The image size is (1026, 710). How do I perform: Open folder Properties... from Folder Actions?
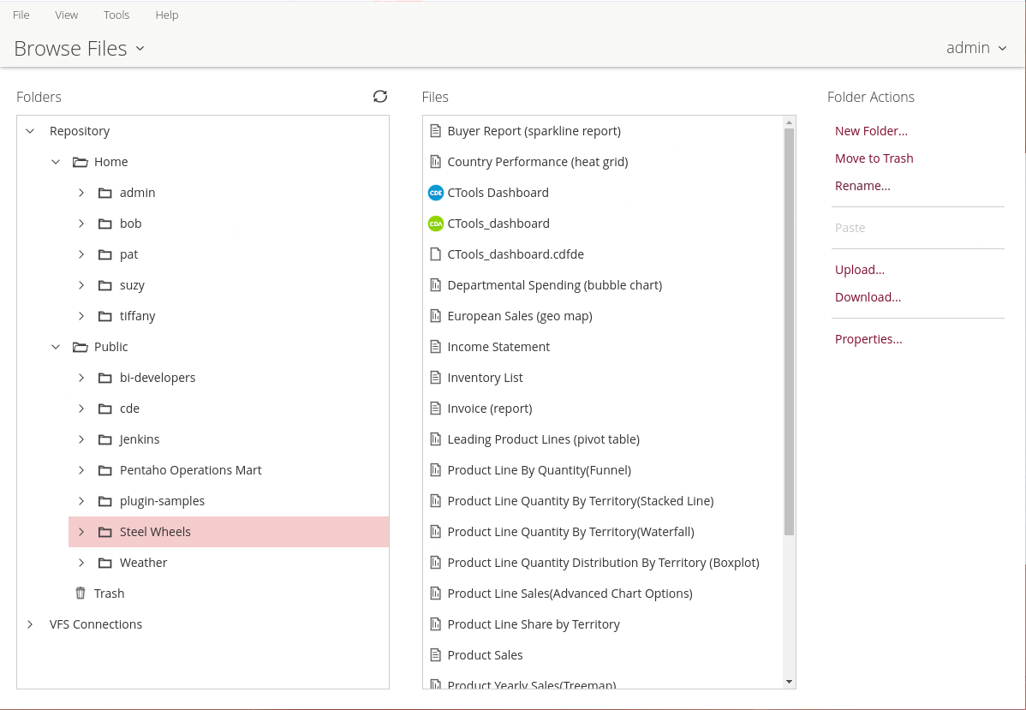coord(868,339)
